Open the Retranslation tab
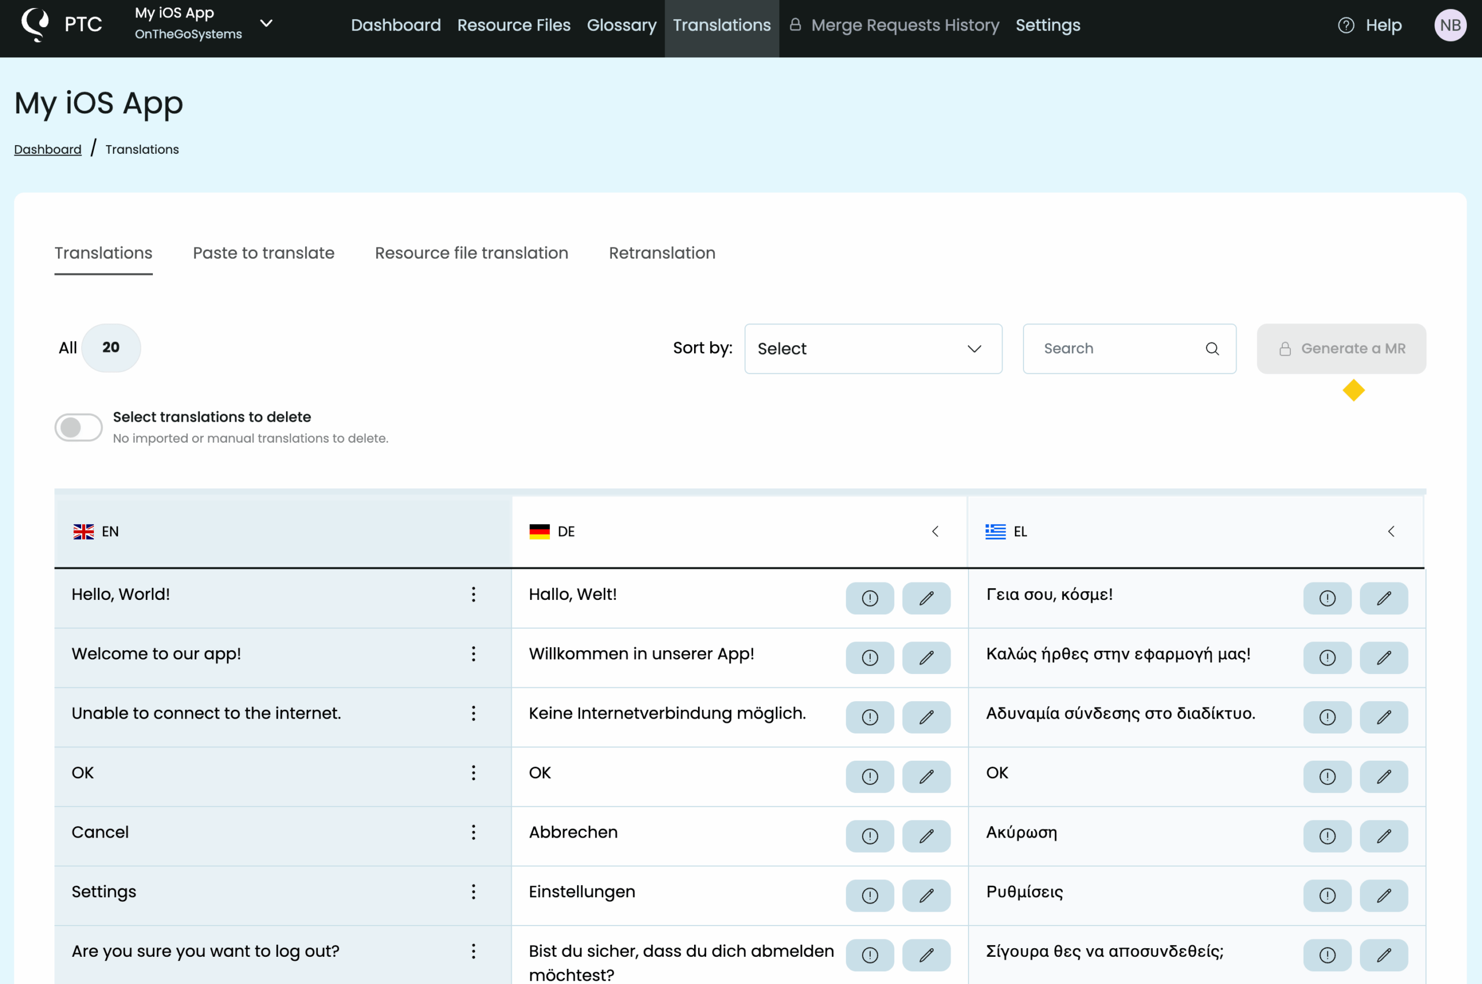 pyautogui.click(x=661, y=253)
